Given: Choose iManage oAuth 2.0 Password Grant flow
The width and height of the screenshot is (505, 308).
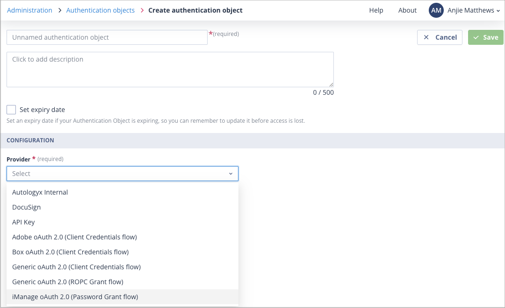Looking at the screenshot, I should point(123,297).
